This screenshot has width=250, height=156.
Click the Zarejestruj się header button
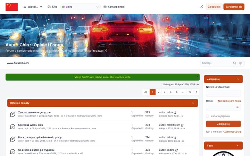234,7
